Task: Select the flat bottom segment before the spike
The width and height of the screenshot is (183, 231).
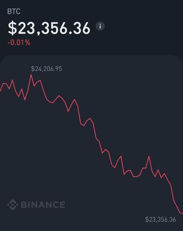Action: click(x=136, y=176)
